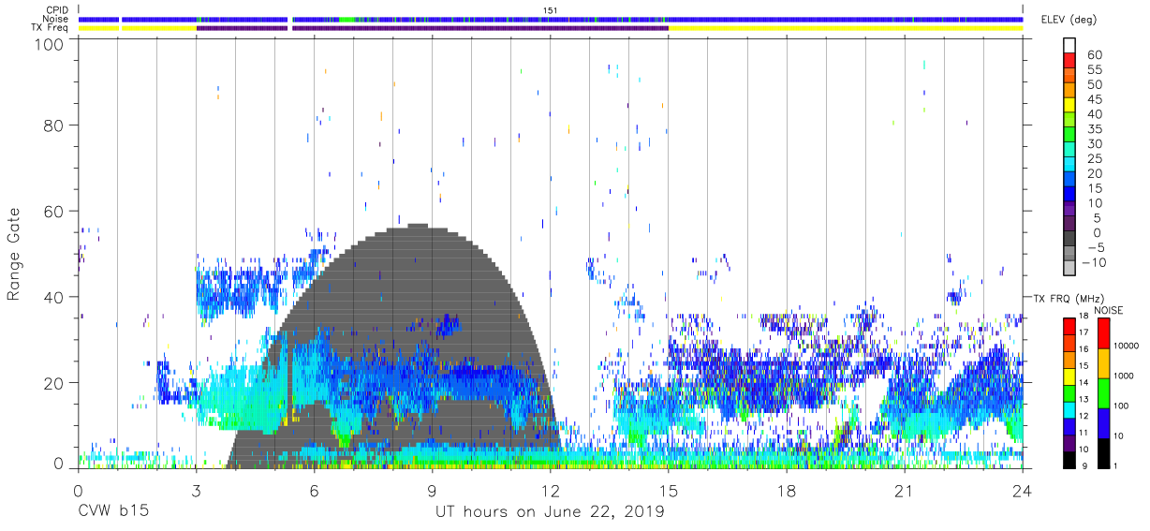Click the blue Noise bar at plot top

pyautogui.click(x=551, y=19)
